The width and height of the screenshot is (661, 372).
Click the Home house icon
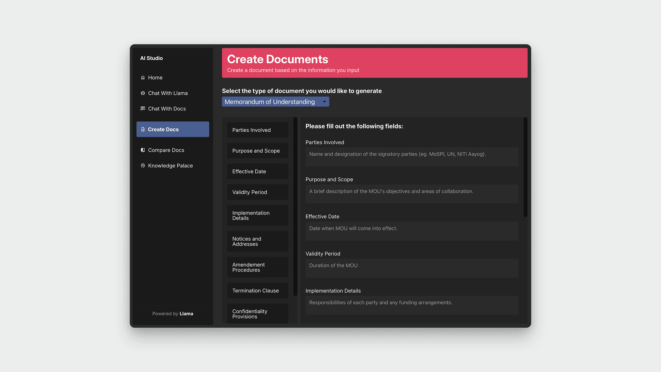tap(143, 78)
